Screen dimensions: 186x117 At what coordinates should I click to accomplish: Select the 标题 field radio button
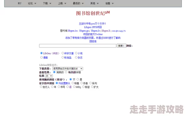[x=73, y=83]
